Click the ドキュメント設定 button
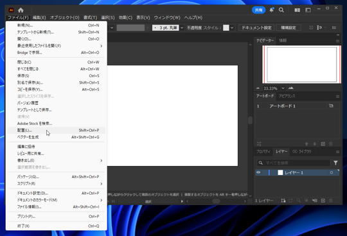Image resolution: width=347 pixels, height=236 pixels. (x=256, y=28)
